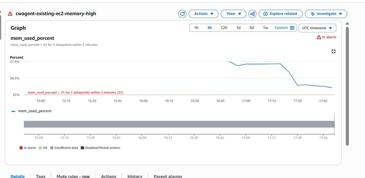Click the Disabled/Muted actions legend item

pyautogui.click(x=100, y=148)
